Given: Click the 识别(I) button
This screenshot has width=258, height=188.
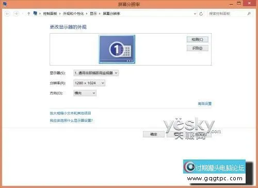Looking at the screenshot, I should point(198,48).
